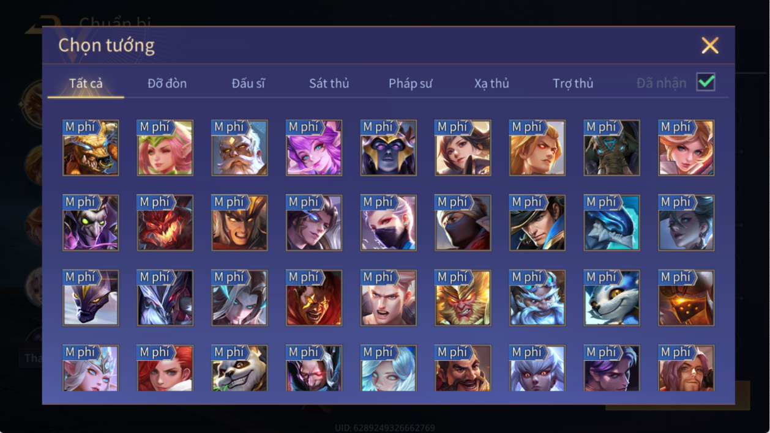The image size is (770, 433).
Task: Open the Đấu sĩ tab
Action: [249, 83]
